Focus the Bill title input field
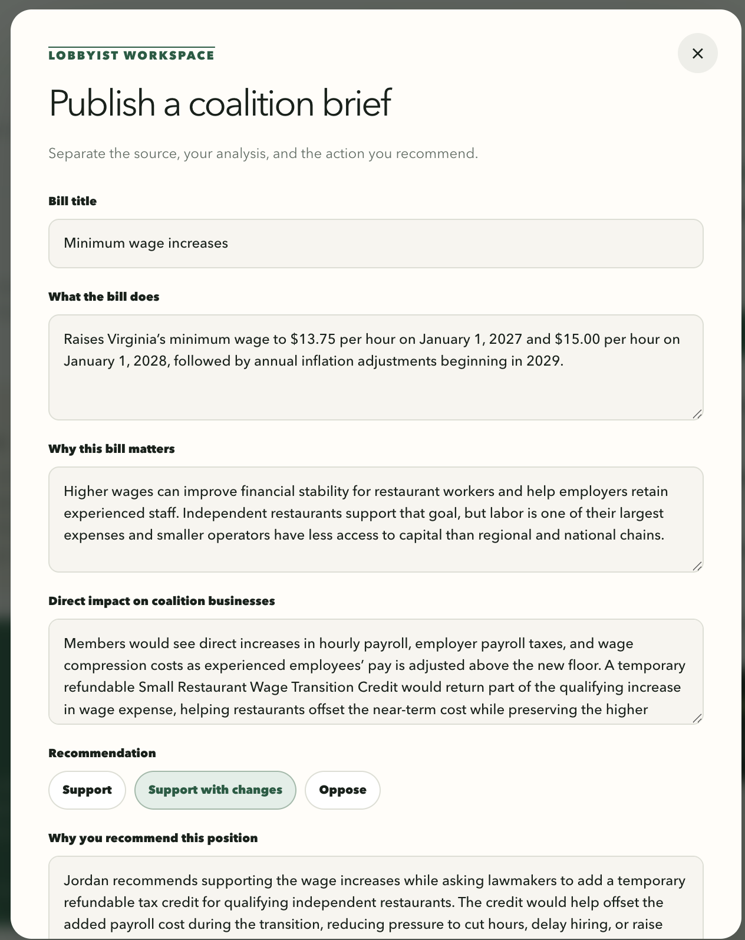Image resolution: width=745 pixels, height=940 pixels. [376, 244]
